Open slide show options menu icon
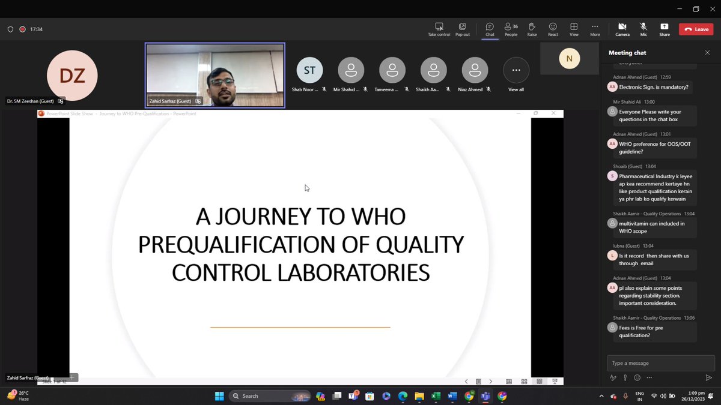Screen dimensions: 721x405 click(x=478, y=381)
